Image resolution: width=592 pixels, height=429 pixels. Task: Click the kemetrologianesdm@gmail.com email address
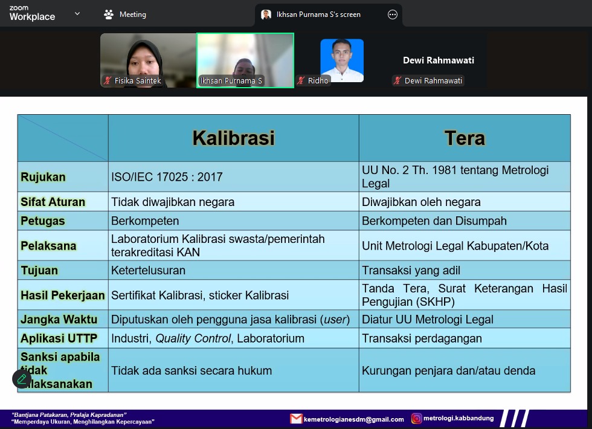[x=354, y=419]
